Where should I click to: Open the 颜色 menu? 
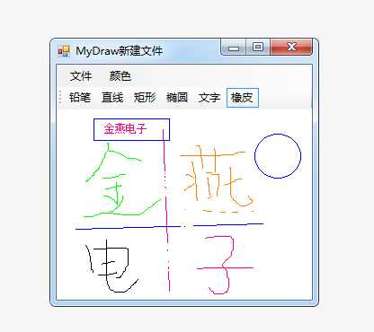coord(120,76)
